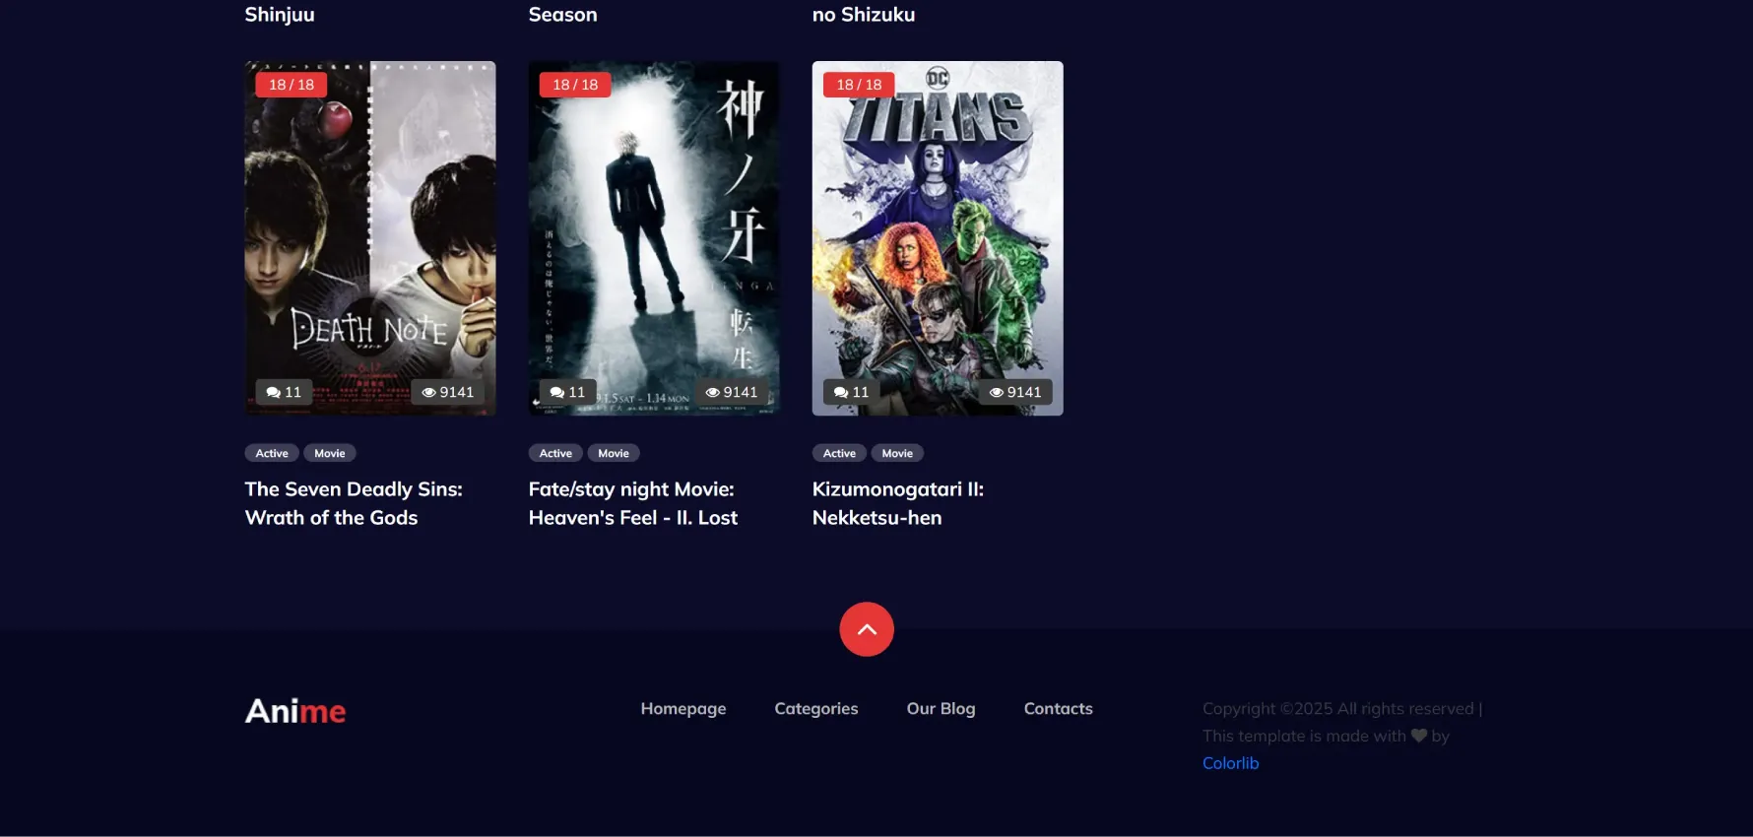The image size is (1753, 837).
Task: Click Active tag under Death Note poster
Action: click(272, 453)
